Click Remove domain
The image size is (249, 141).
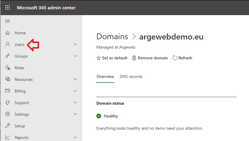150,58
